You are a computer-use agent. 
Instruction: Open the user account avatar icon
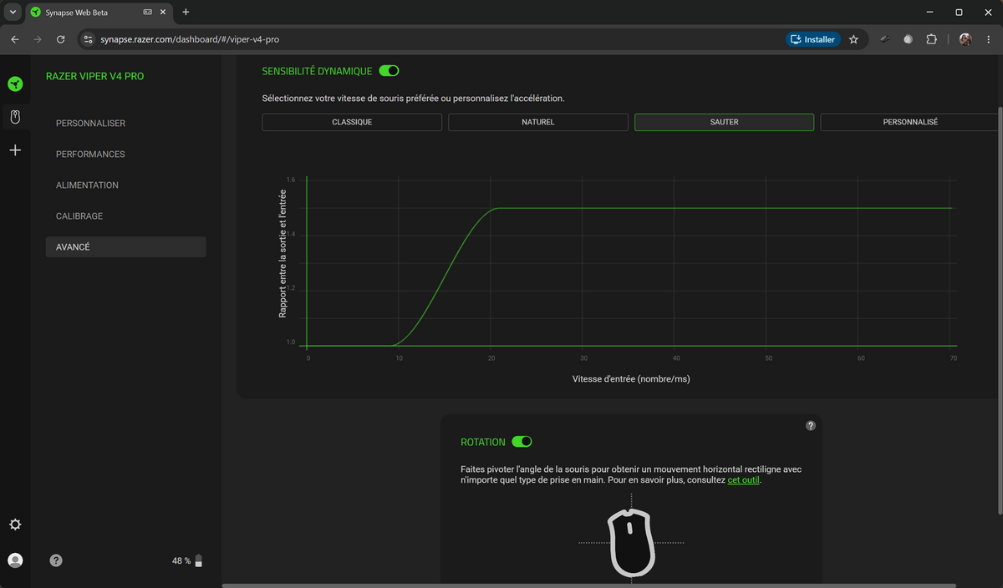(15, 560)
